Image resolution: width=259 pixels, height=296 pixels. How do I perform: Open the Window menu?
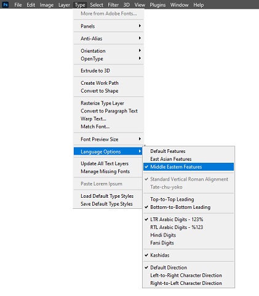point(179,5)
